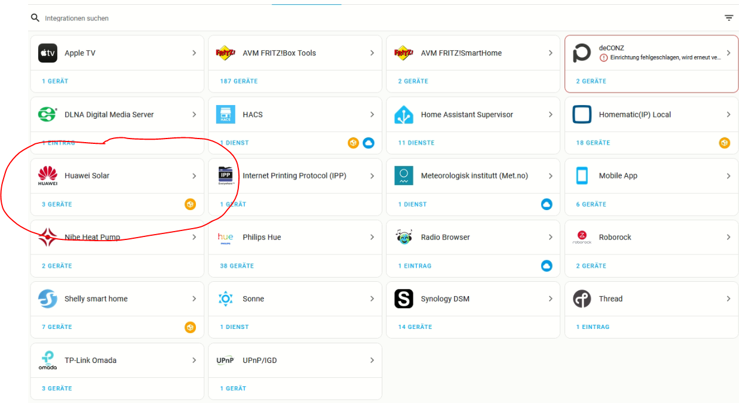The image size is (739, 403).
Task: Click the Huawei Solar logo
Action: [x=48, y=176]
